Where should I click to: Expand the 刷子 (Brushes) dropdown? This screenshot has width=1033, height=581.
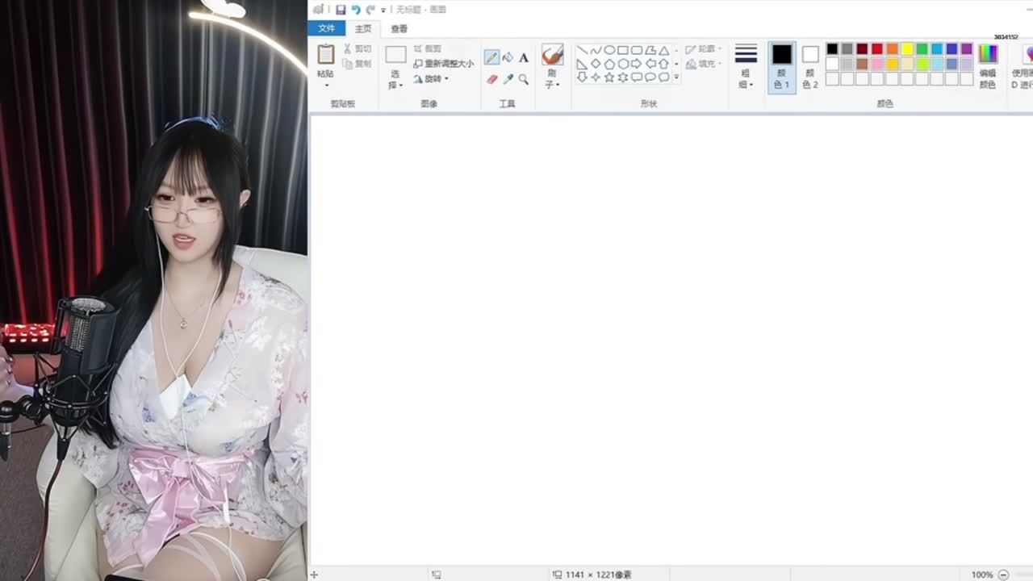pyautogui.click(x=552, y=85)
